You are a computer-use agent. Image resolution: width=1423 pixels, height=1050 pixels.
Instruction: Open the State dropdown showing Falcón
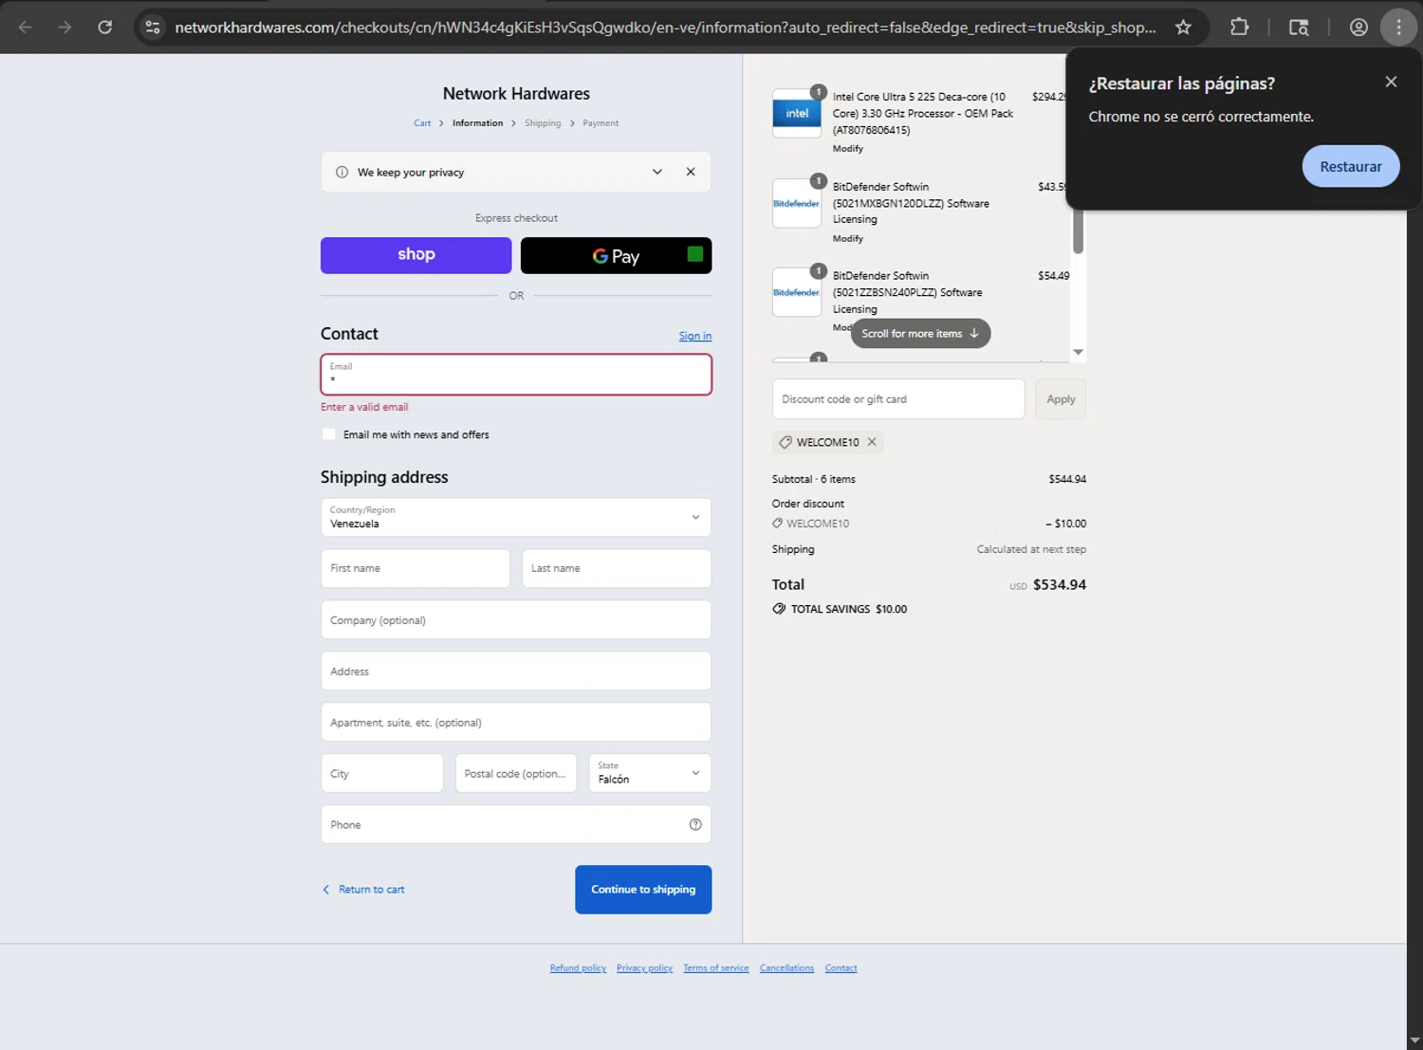650,773
